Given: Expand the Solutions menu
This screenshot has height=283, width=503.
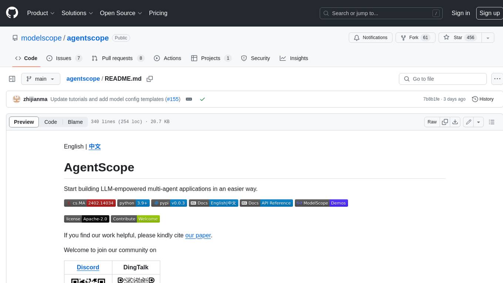Looking at the screenshot, I should [x=77, y=13].
